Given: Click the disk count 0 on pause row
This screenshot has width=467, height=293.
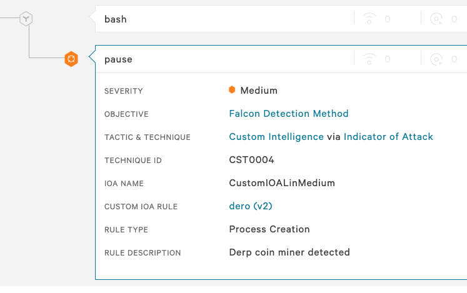Looking at the screenshot, I should pos(454,59).
